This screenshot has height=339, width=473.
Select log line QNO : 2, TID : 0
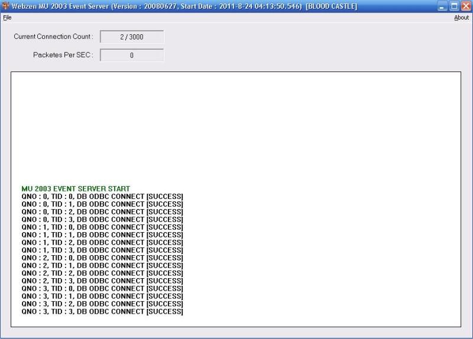click(102, 258)
